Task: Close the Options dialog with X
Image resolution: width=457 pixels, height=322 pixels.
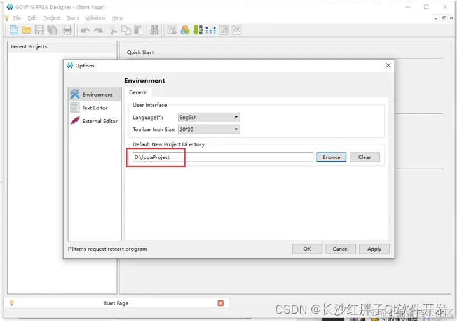Action: tap(388, 66)
